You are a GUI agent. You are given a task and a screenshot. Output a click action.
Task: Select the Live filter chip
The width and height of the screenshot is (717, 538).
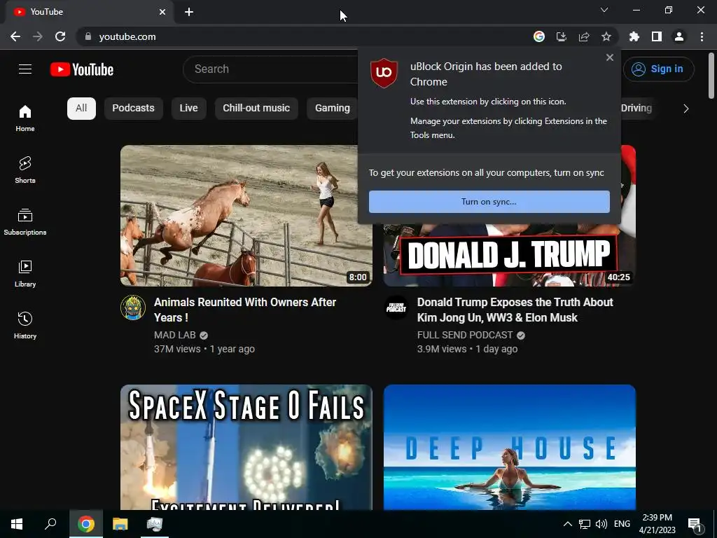(189, 109)
